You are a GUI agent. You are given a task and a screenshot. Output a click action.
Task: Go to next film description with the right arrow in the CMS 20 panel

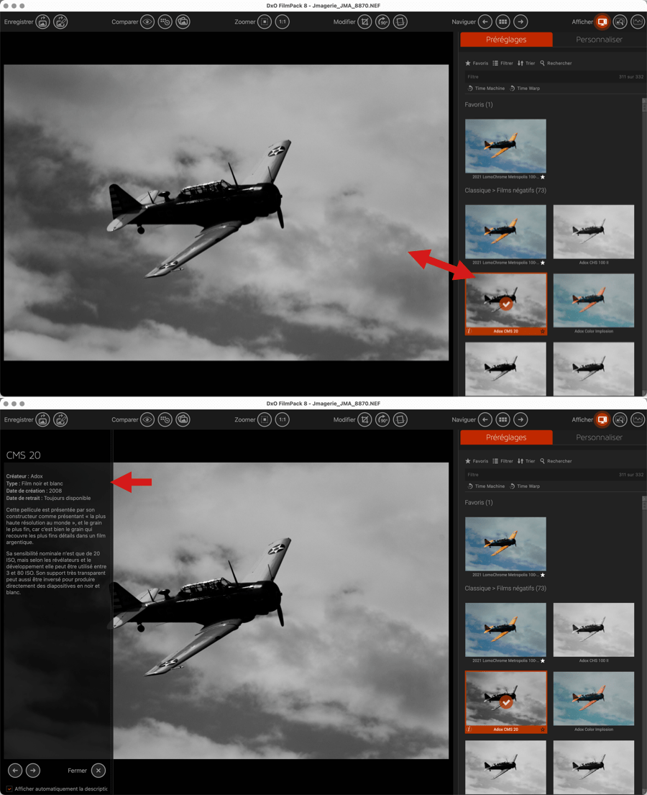pyautogui.click(x=33, y=771)
